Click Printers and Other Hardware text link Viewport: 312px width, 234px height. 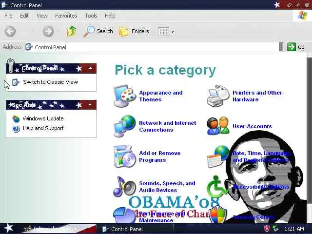257,96
